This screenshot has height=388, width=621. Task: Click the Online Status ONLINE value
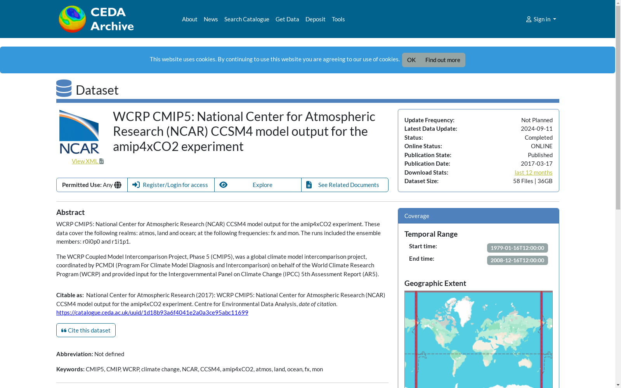click(x=541, y=146)
